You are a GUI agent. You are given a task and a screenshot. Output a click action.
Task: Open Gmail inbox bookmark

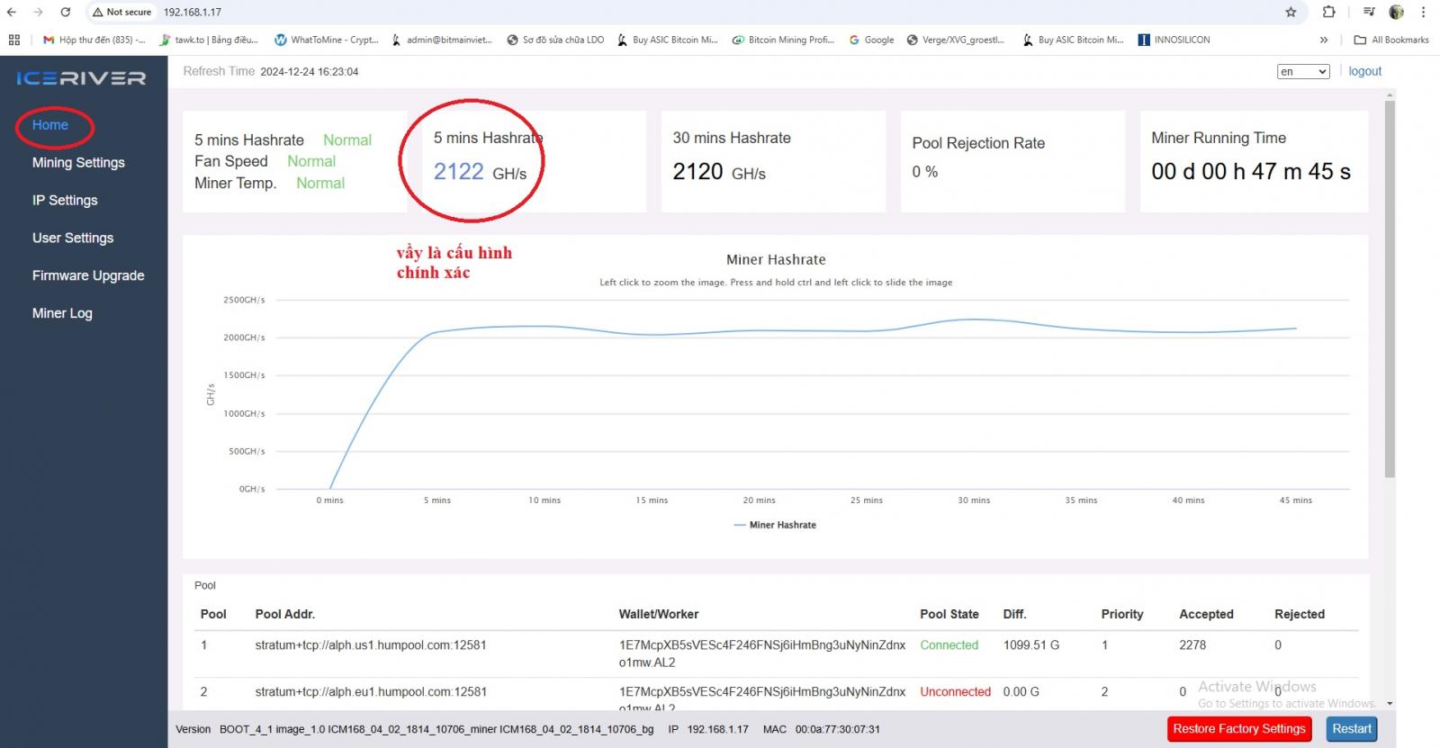tap(94, 40)
